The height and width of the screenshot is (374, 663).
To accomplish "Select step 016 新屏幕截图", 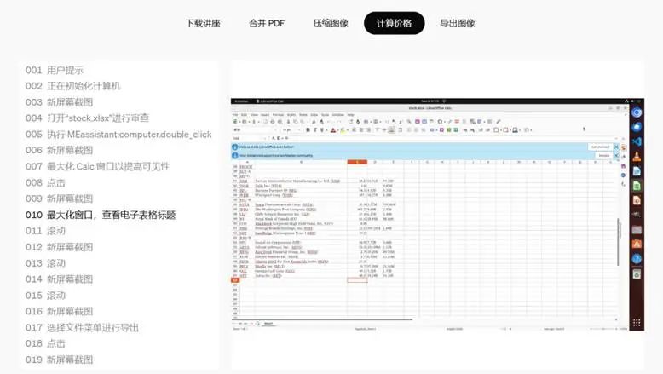I will point(59,312).
